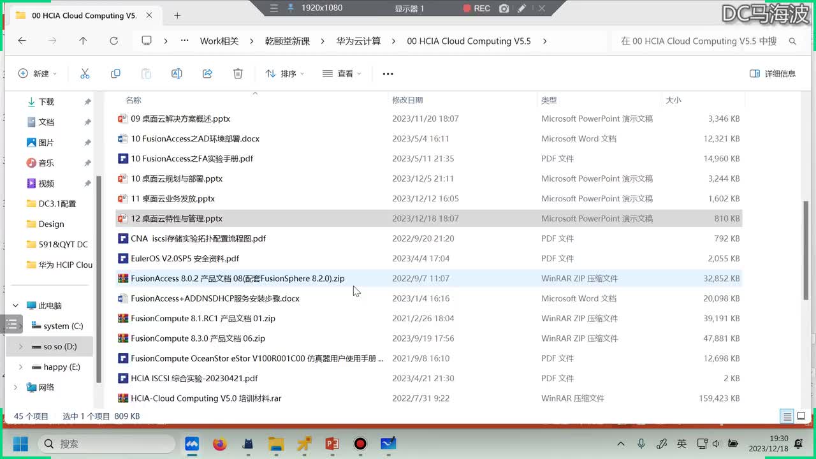Click the pin next to 图片
This screenshot has width=816, height=459.
tap(87, 143)
